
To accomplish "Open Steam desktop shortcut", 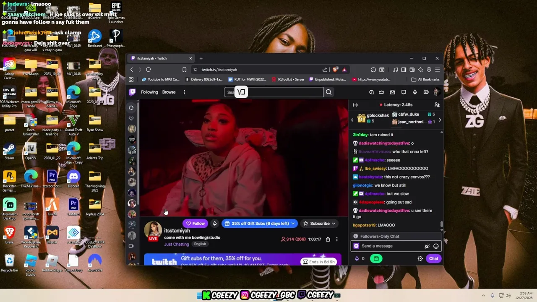I will pyautogui.click(x=9, y=152).
